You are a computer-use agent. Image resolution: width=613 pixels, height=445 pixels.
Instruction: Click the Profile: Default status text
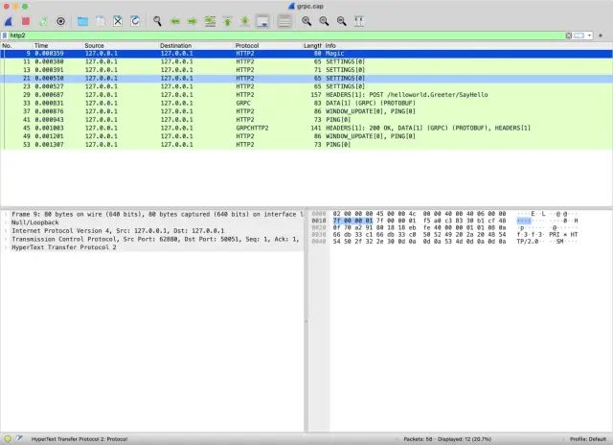pyautogui.click(x=588, y=439)
